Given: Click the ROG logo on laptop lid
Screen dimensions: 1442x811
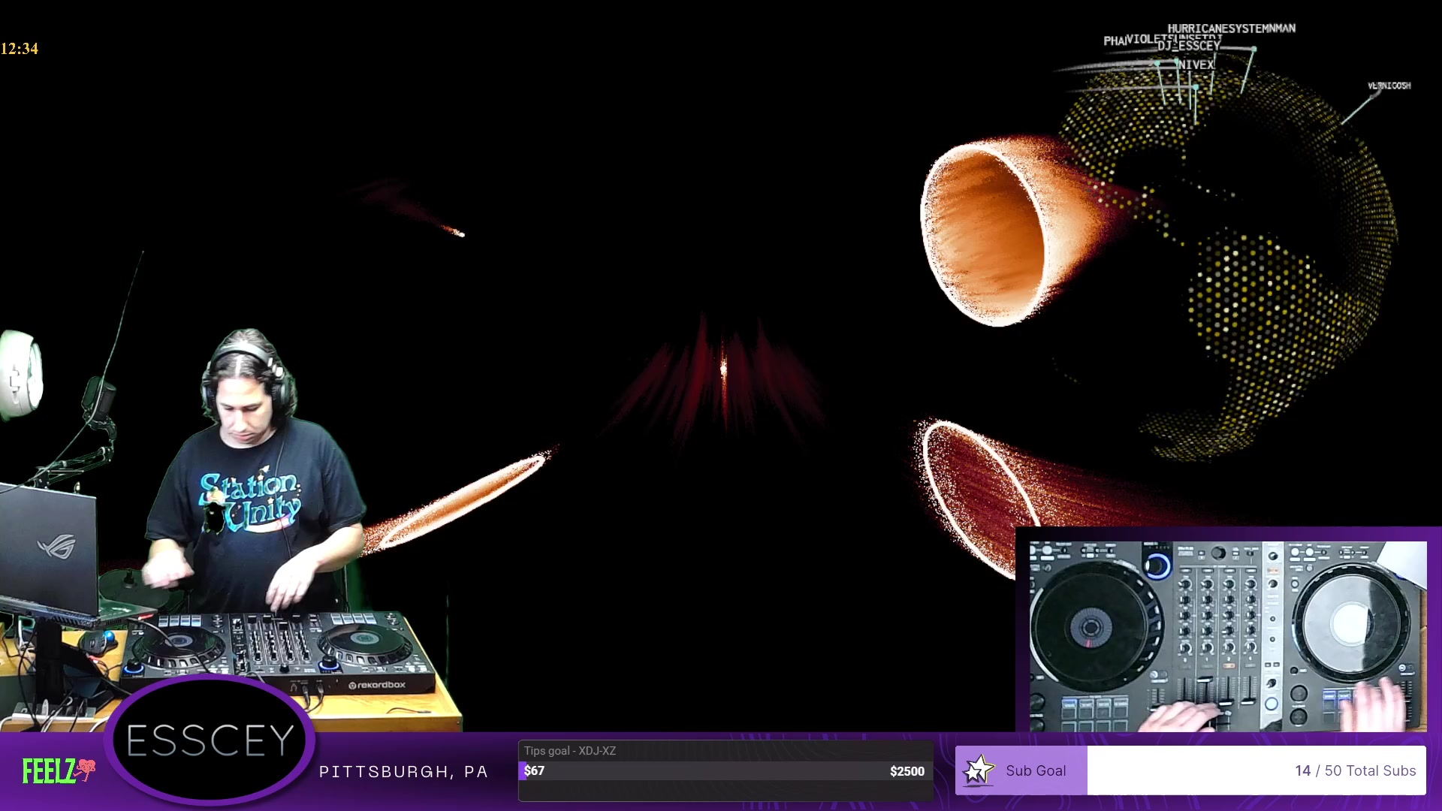Looking at the screenshot, I should 58,546.
